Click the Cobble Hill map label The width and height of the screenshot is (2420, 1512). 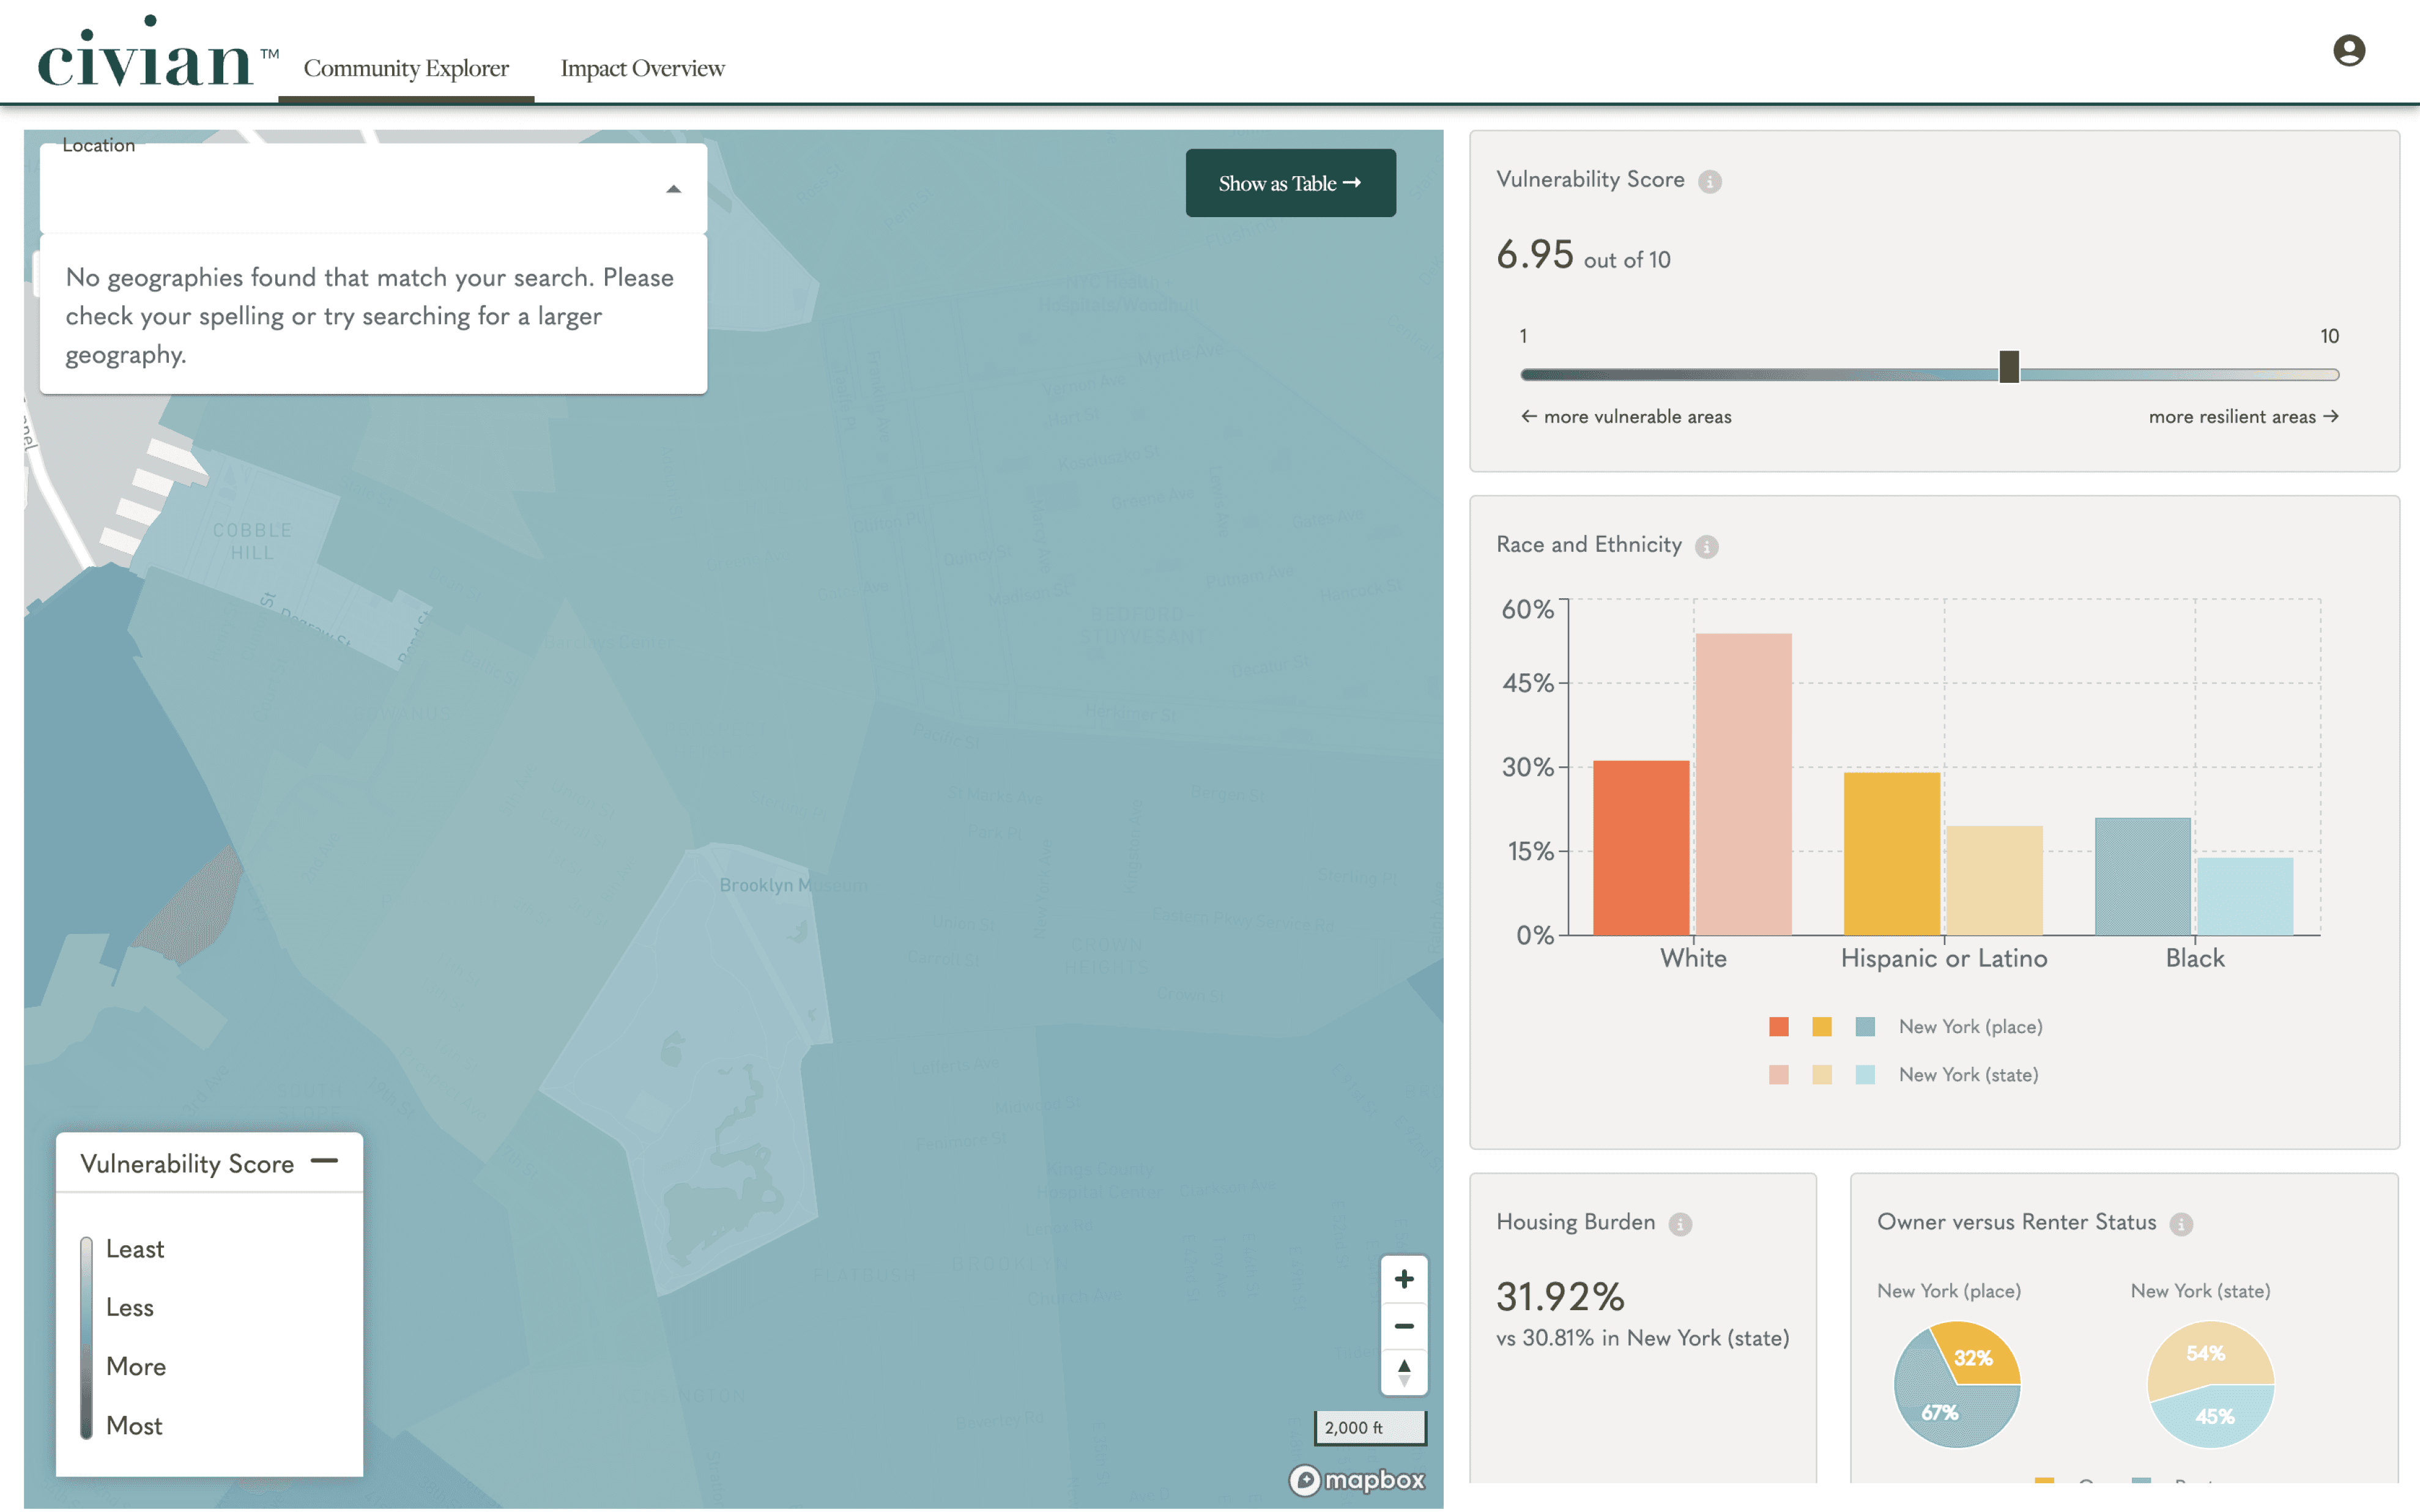[x=252, y=541]
